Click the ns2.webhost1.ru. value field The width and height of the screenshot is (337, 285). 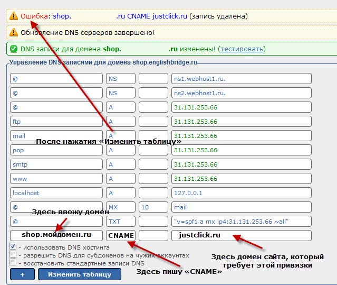click(242, 93)
